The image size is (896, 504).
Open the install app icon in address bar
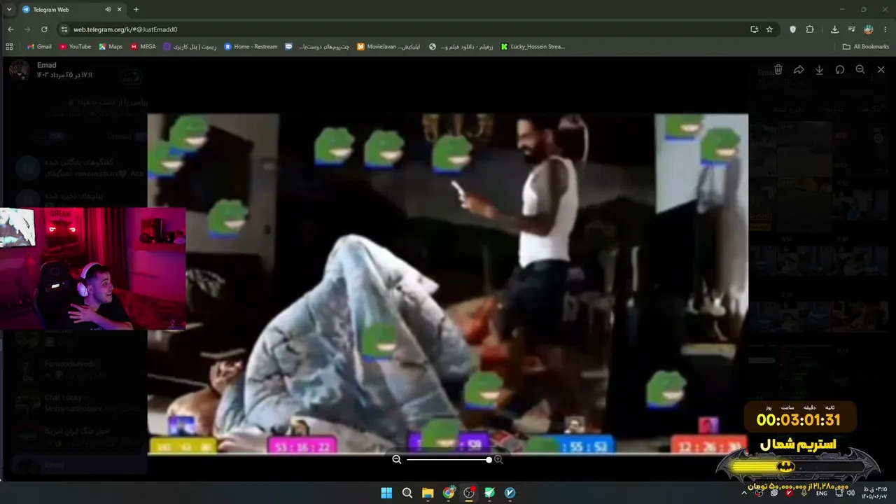754,29
